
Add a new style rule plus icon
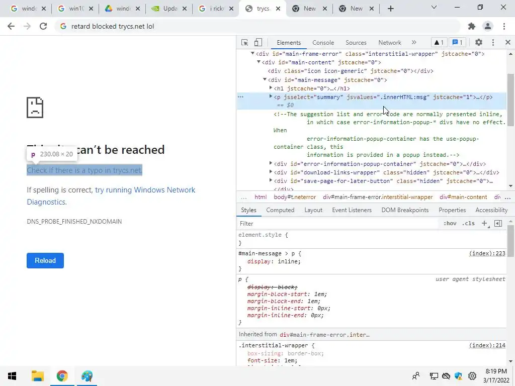(x=484, y=223)
